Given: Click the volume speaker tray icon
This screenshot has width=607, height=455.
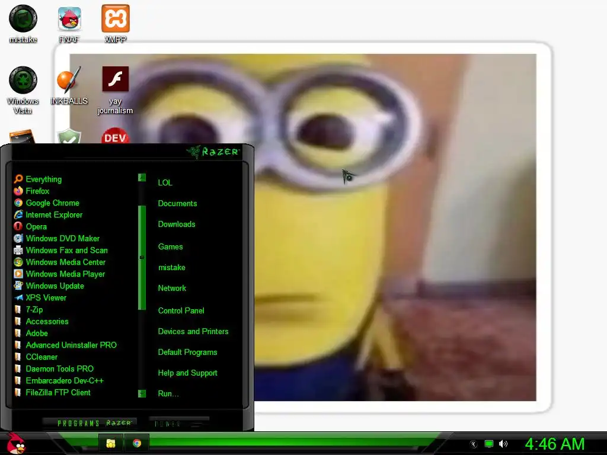Looking at the screenshot, I should (503, 444).
